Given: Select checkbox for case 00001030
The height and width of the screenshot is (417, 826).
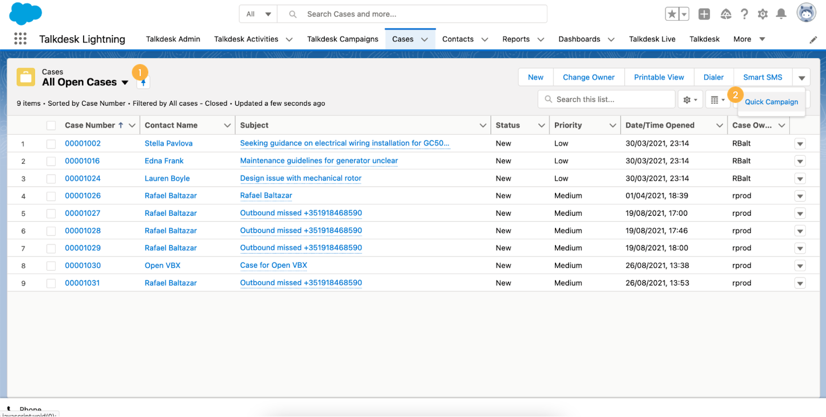Looking at the screenshot, I should click(x=51, y=266).
